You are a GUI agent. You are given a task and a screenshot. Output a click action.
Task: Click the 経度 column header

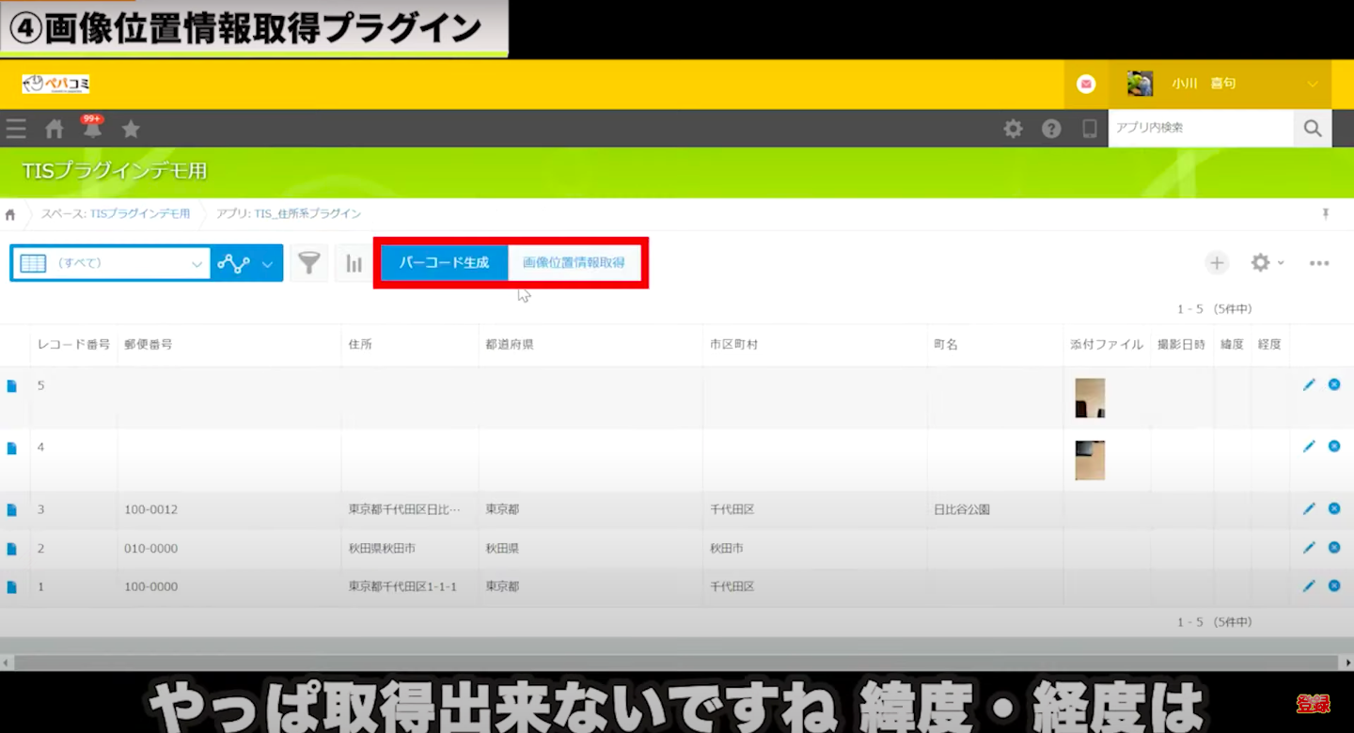tap(1269, 345)
